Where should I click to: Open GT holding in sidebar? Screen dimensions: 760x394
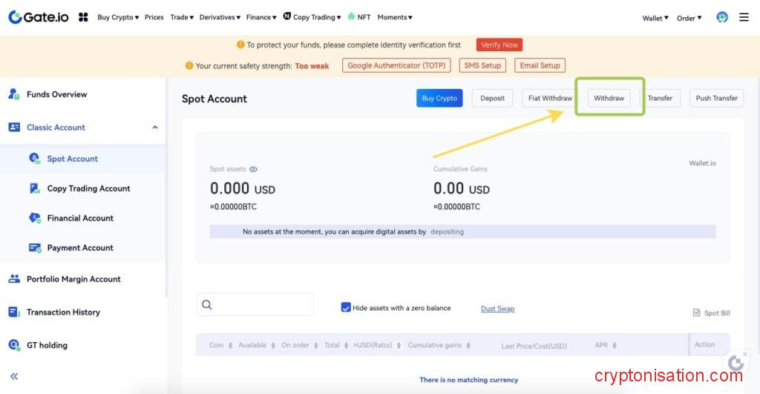46,345
